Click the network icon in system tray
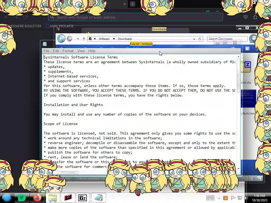The width and height of the screenshot is (271, 203). [240, 198]
